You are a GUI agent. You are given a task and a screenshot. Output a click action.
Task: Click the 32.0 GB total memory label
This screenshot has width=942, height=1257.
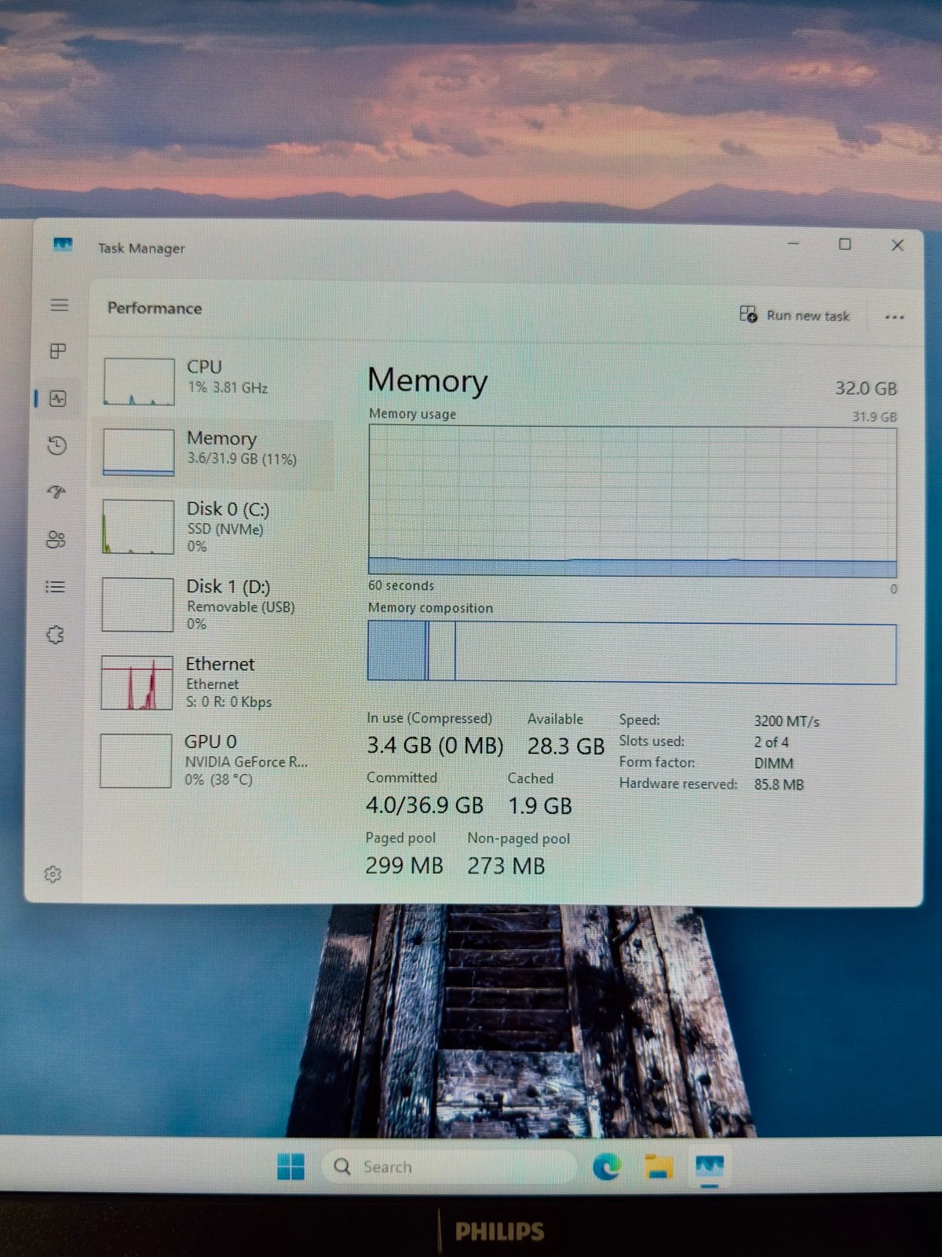point(866,388)
